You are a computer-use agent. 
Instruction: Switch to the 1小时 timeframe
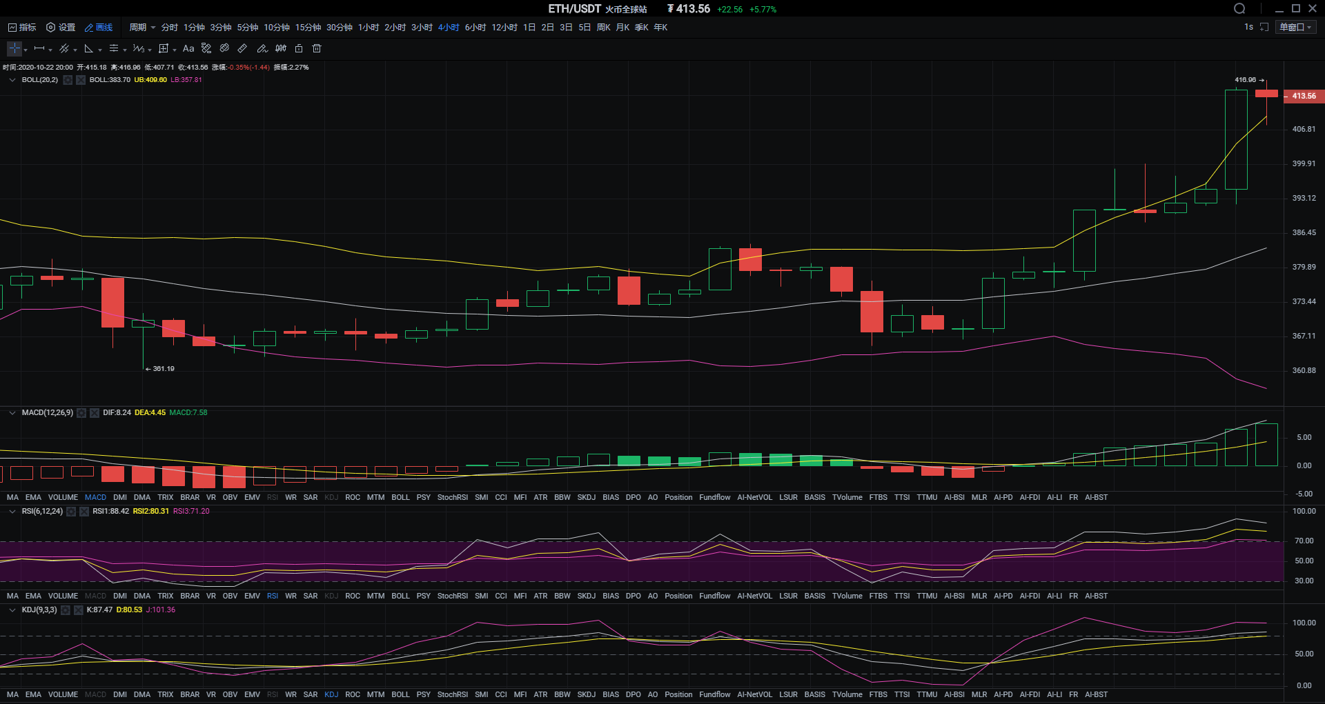[x=369, y=27]
